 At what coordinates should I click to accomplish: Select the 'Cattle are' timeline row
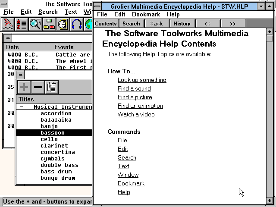point(48,55)
